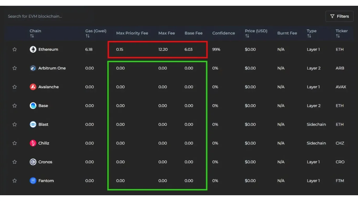Image resolution: width=358 pixels, height=201 pixels.
Task: Click Sidechain type in Blast row
Action: point(316,124)
